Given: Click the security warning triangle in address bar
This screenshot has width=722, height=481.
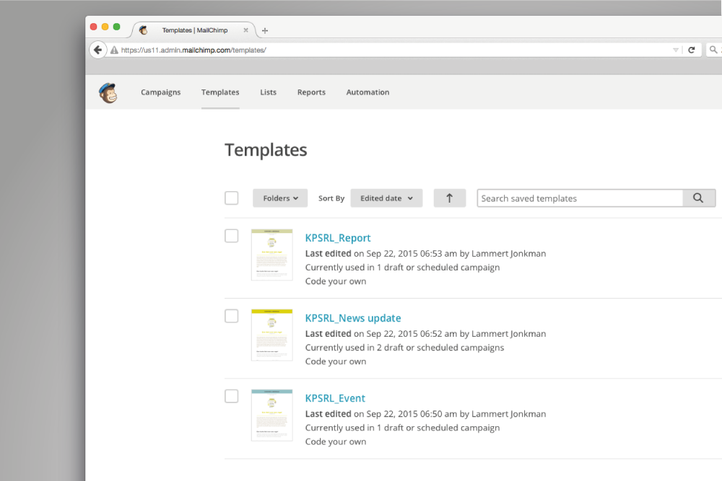Looking at the screenshot, I should tap(114, 50).
